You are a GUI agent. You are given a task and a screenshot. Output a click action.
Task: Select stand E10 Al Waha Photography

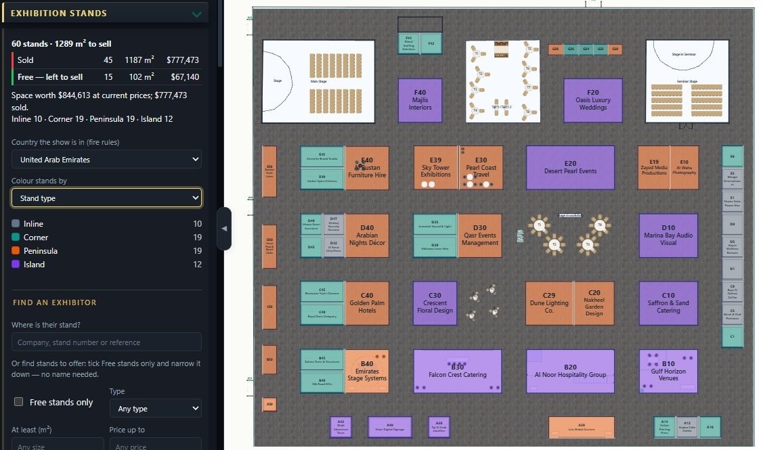(x=684, y=167)
